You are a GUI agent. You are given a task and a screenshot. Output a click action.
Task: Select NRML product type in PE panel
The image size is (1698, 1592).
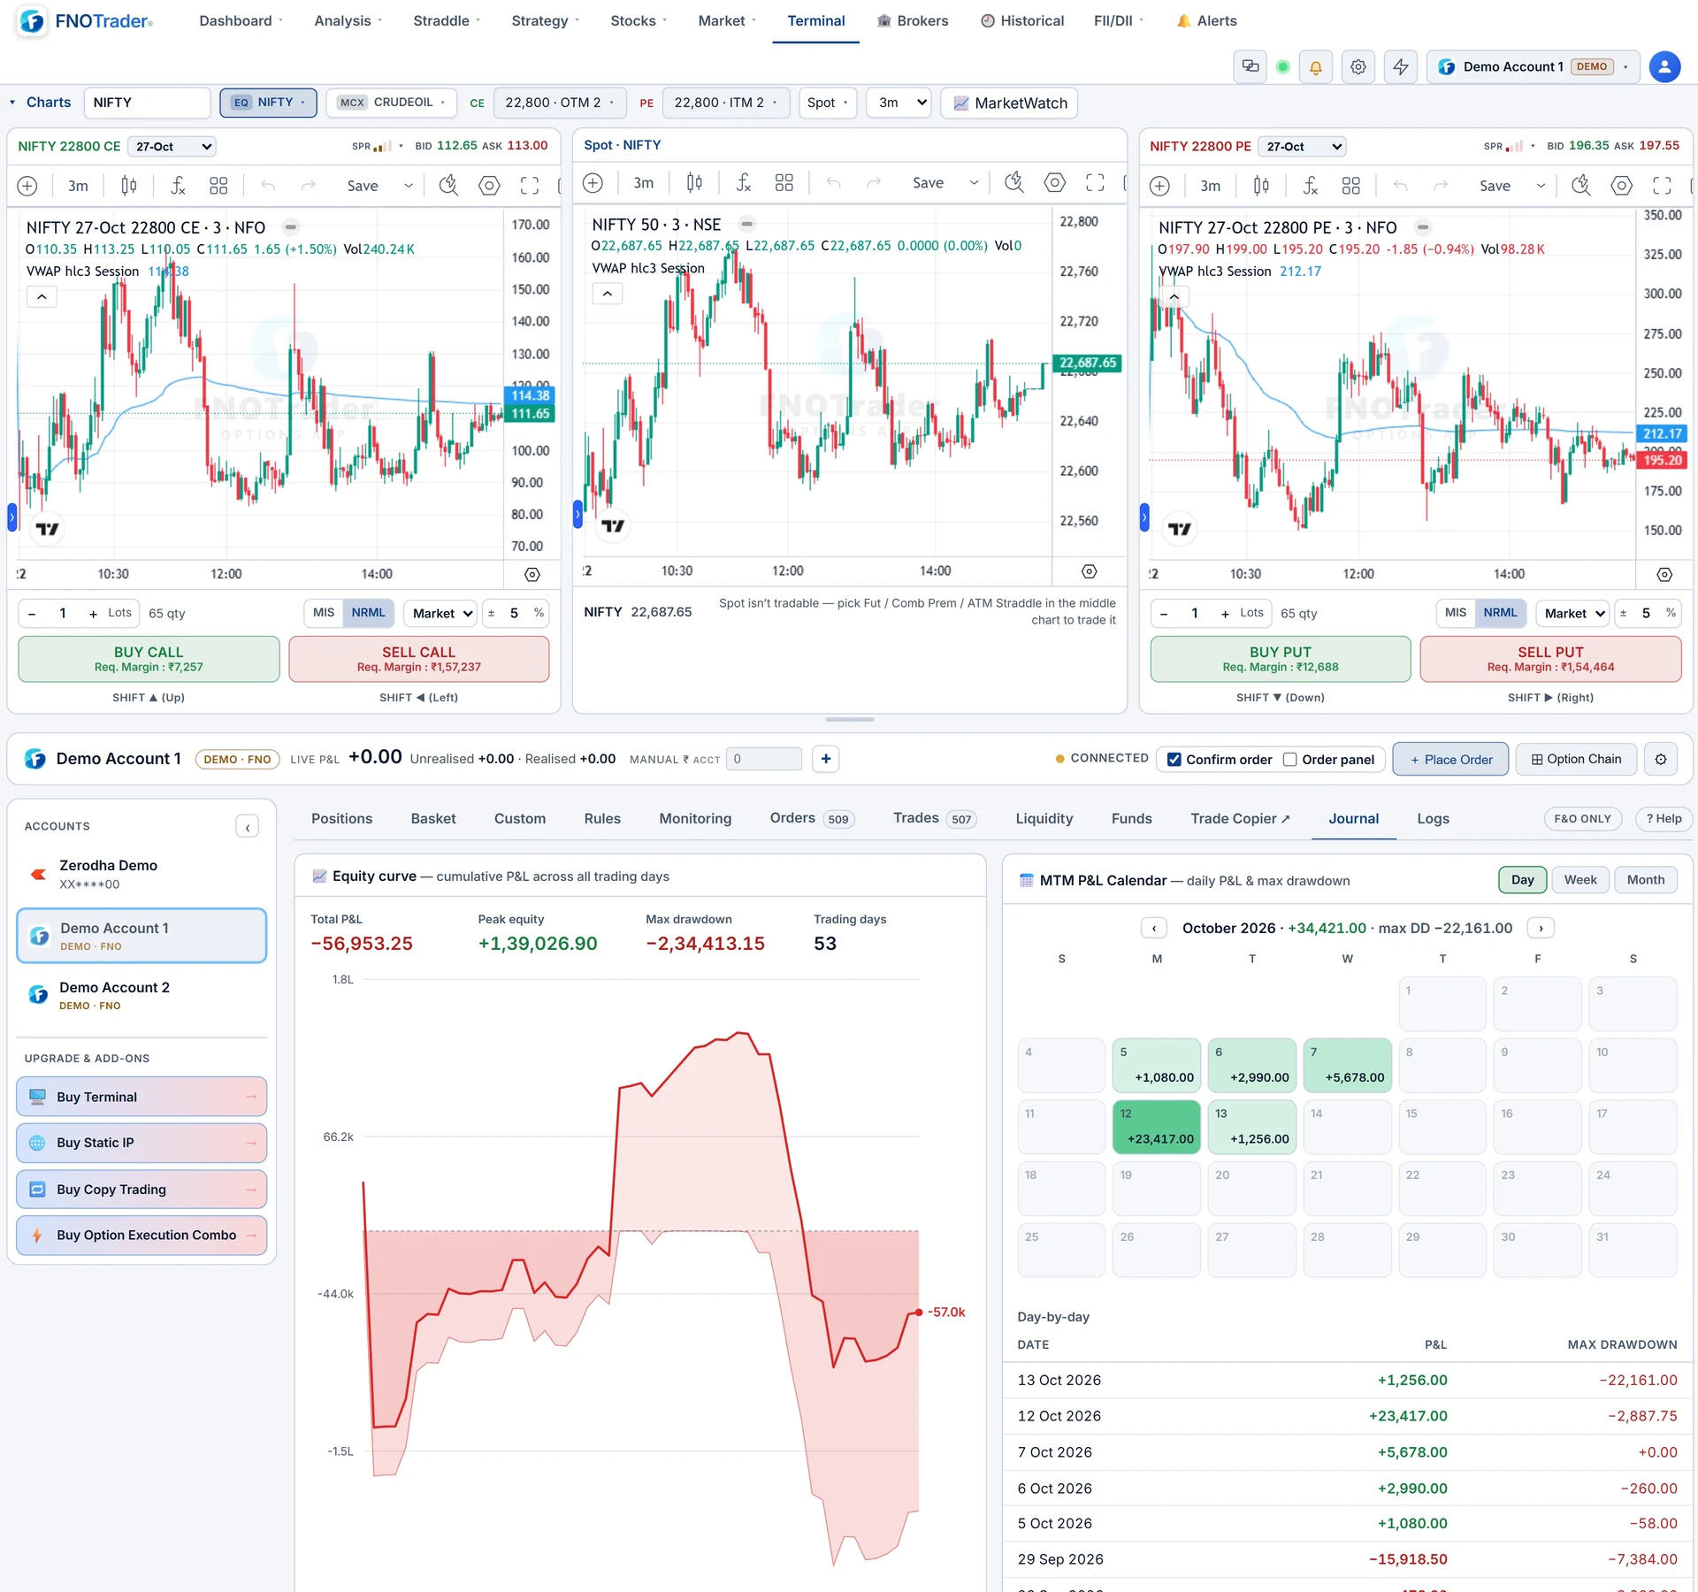tap(1500, 613)
